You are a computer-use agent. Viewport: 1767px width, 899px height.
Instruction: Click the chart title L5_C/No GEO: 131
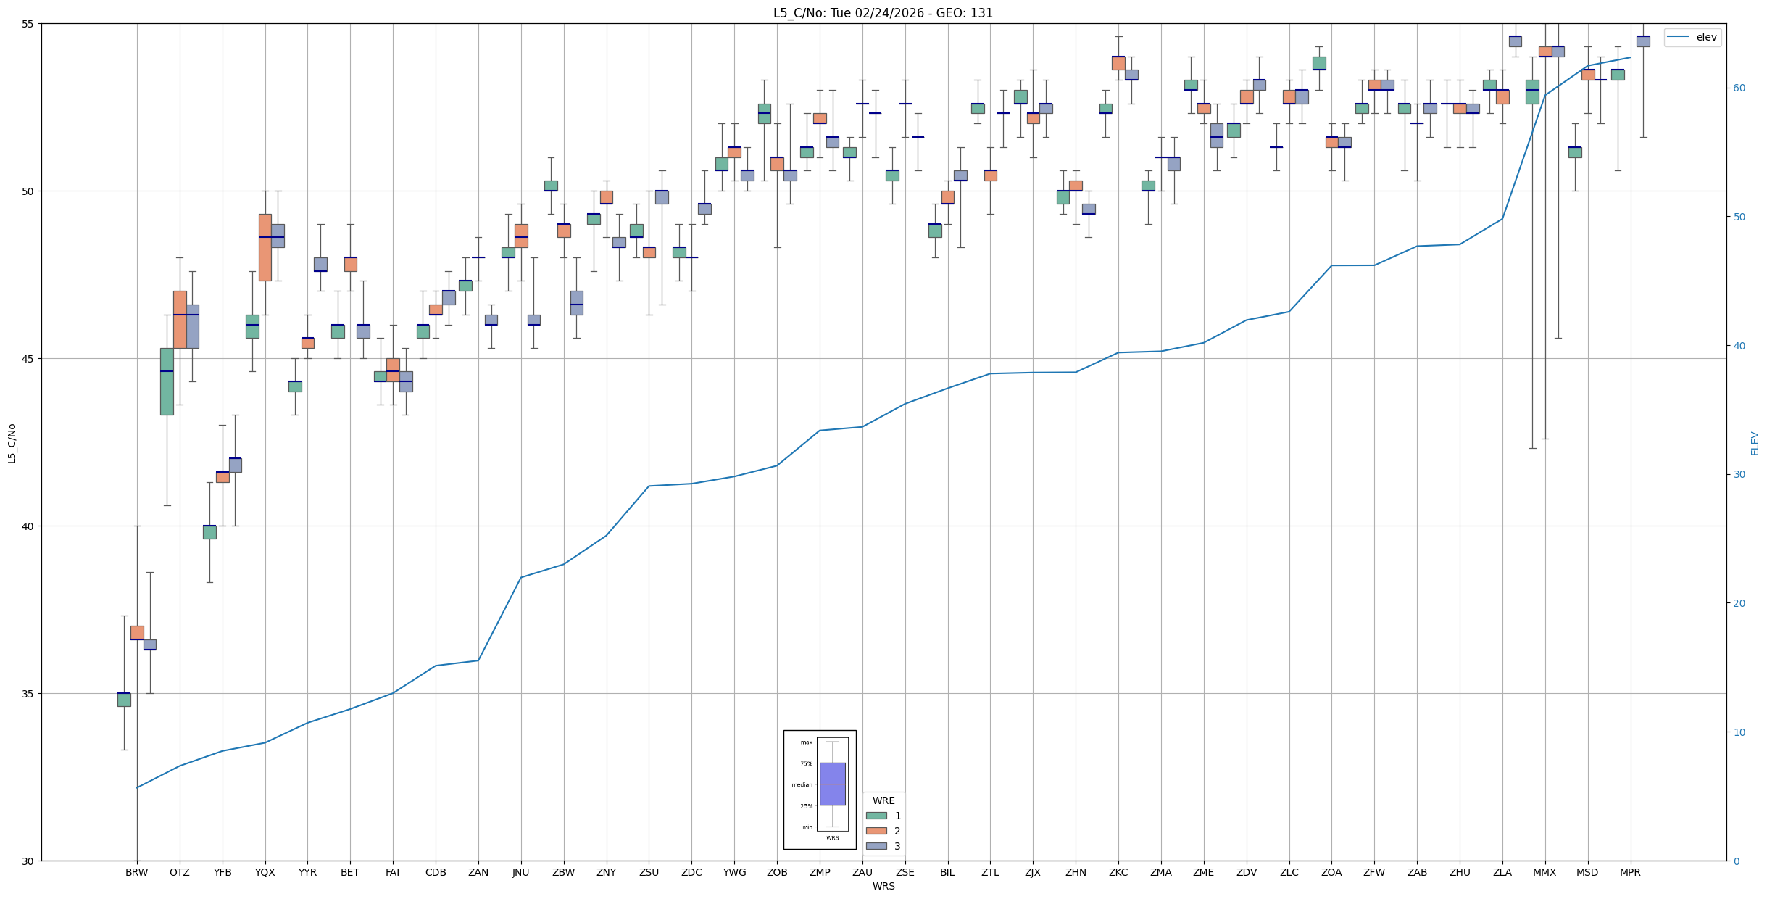(883, 13)
